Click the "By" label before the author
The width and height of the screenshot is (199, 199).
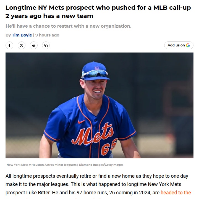(x=8, y=35)
